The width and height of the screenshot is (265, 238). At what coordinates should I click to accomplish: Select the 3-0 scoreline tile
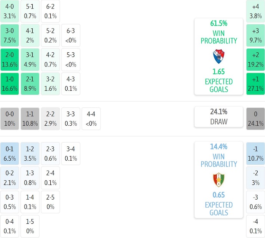(10, 35)
